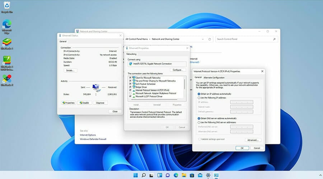Open Advanced TCP/IP settings
Screen dimensions: 323x179
click(x=253, y=140)
